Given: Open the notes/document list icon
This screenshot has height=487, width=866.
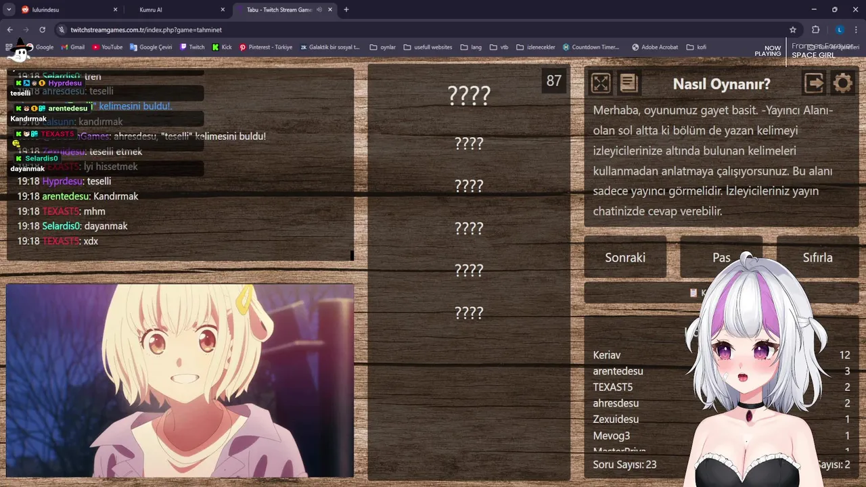Looking at the screenshot, I should coord(629,83).
